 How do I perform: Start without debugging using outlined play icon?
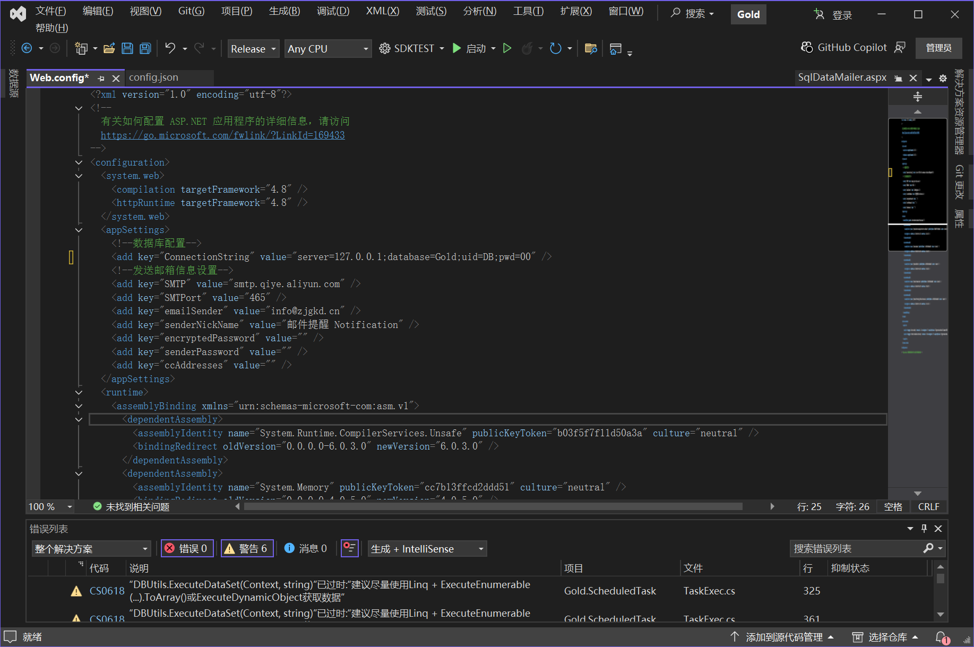pos(507,49)
